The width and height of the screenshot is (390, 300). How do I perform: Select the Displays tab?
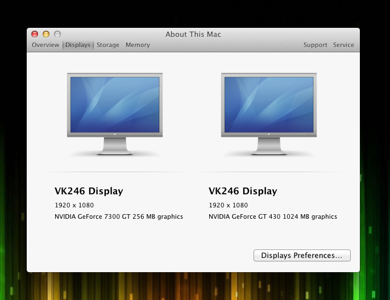click(78, 45)
